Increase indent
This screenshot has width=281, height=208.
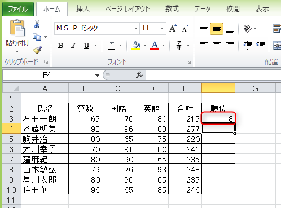260,46
